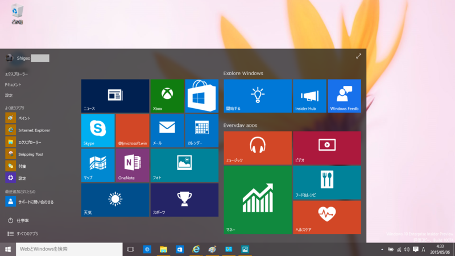The height and width of the screenshot is (256, 455).
Task: Open the blue globe icon on taskbar
Action: click(147, 249)
